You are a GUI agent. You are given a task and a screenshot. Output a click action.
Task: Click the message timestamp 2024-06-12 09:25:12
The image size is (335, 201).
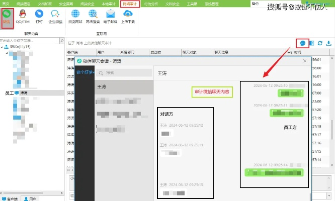pos(186,125)
